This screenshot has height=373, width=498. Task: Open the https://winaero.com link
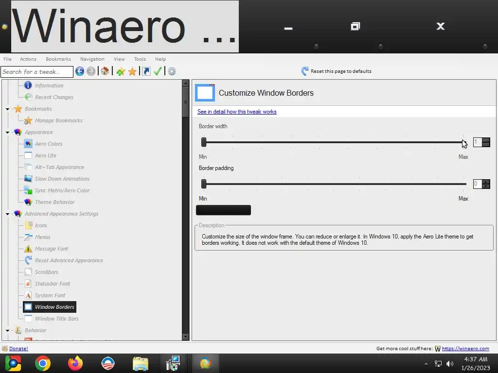pos(465,349)
